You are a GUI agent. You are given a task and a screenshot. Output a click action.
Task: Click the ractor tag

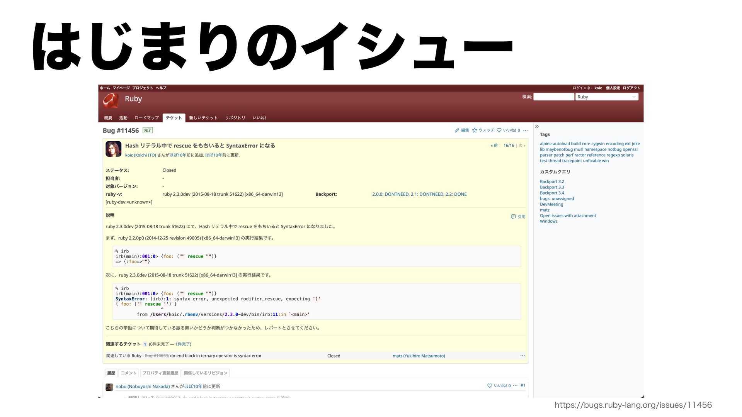click(580, 155)
